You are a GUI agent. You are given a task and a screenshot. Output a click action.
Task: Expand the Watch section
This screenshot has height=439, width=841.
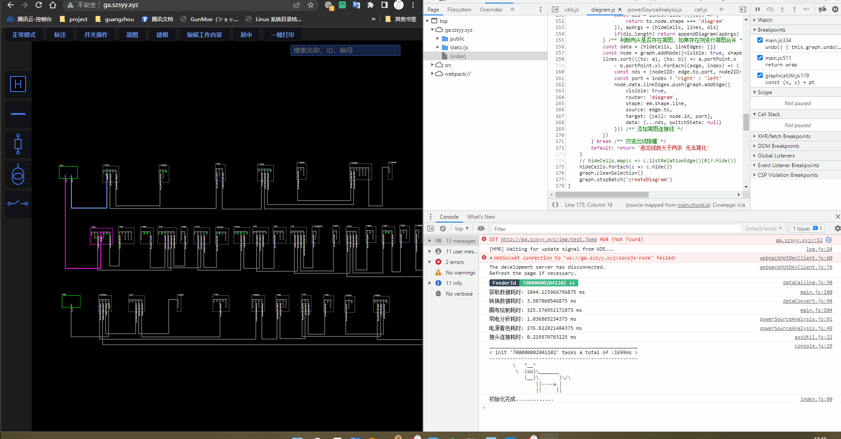click(x=764, y=20)
